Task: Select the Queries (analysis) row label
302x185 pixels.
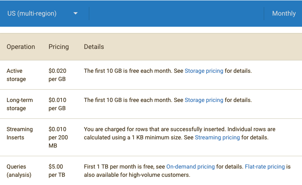Action: click(17, 171)
